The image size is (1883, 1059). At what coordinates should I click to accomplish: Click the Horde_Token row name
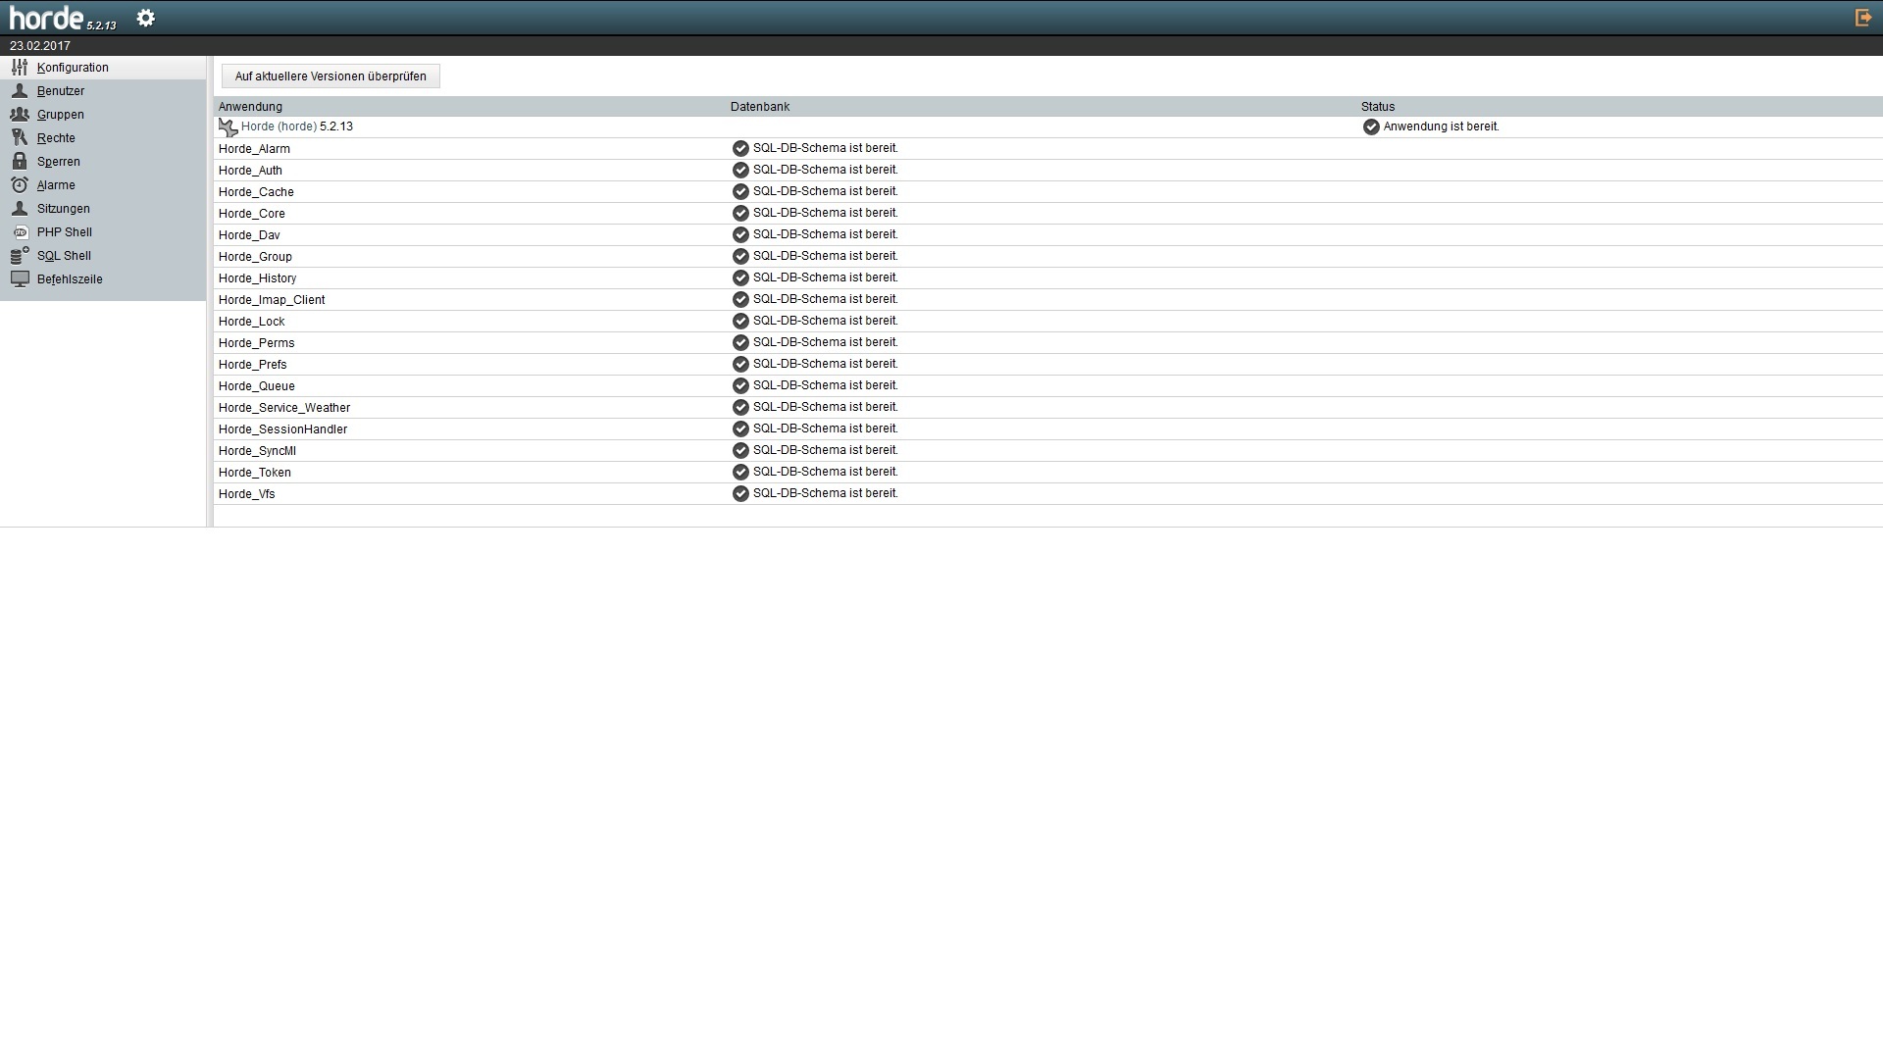(254, 473)
